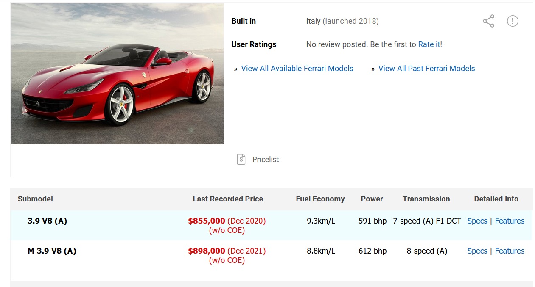
Task: Select the M 3.9 V8 (A) submodel name
Action: click(x=52, y=251)
